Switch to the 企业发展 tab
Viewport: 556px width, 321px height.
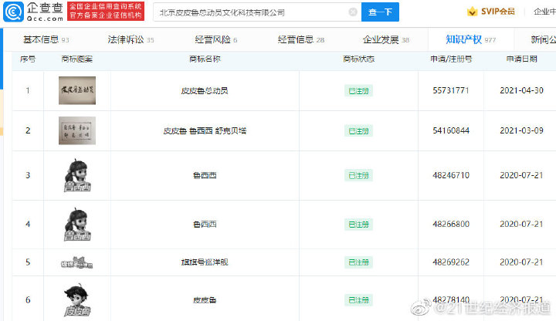tap(386, 39)
